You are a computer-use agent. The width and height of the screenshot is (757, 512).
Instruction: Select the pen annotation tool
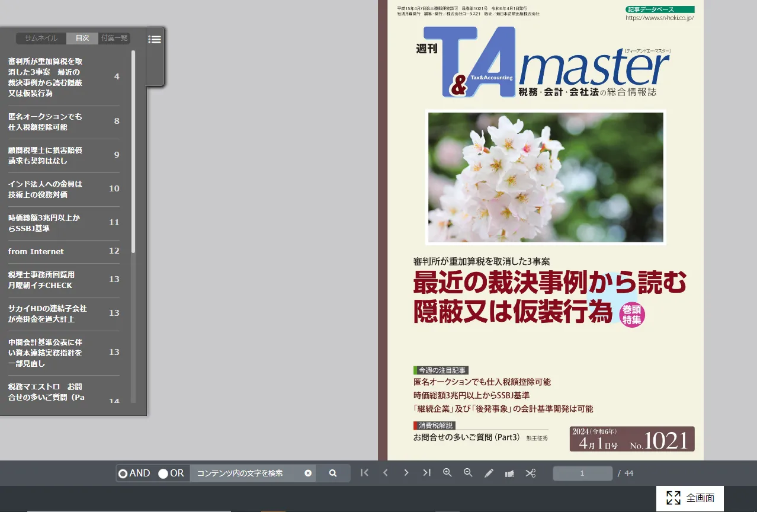tap(489, 473)
